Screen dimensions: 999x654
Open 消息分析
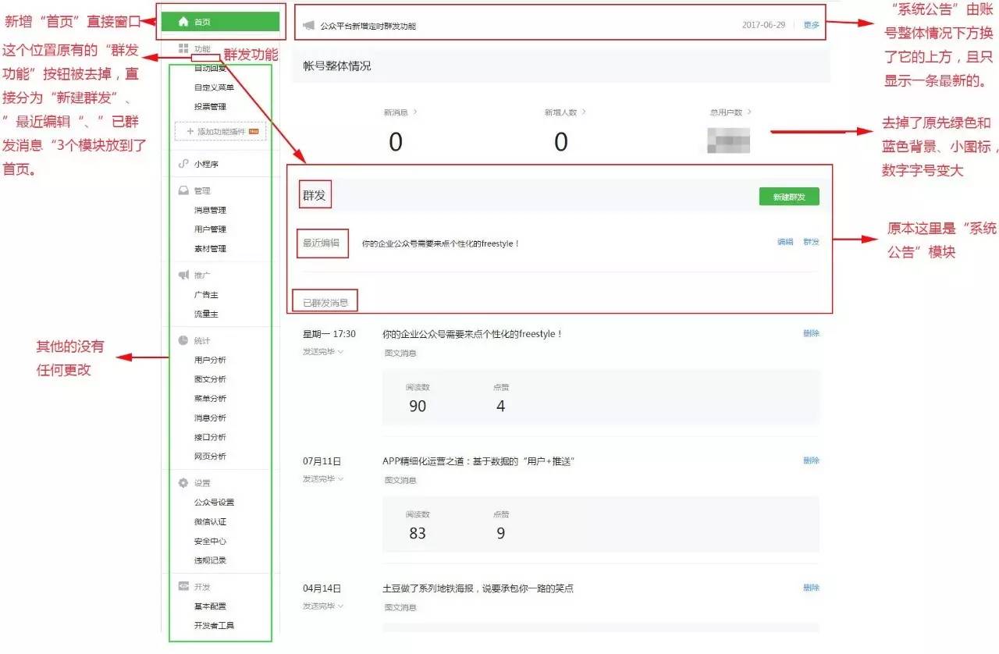point(210,418)
